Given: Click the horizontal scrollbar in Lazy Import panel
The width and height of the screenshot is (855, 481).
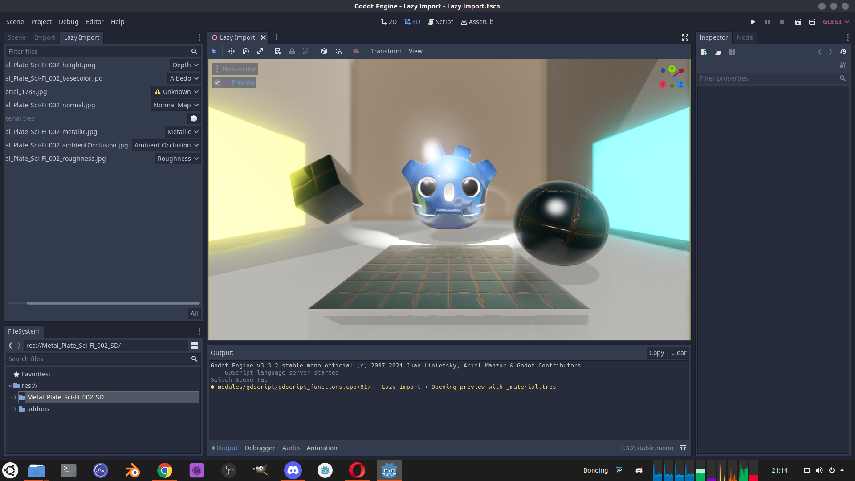Looking at the screenshot, I should (112, 303).
